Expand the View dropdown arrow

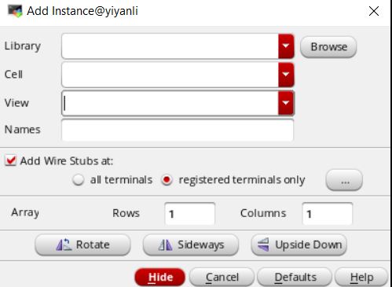[286, 103]
